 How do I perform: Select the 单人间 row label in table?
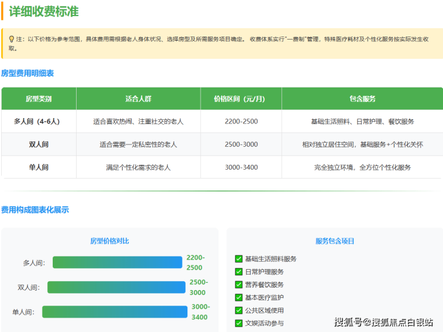(38, 167)
